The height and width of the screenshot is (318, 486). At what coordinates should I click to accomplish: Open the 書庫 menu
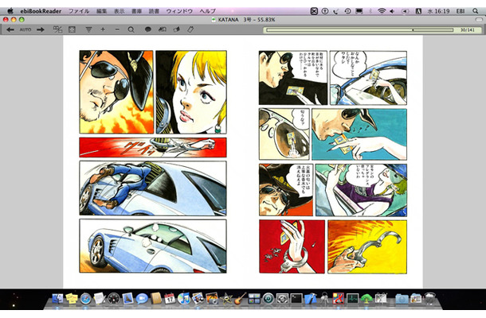[x=137, y=11]
